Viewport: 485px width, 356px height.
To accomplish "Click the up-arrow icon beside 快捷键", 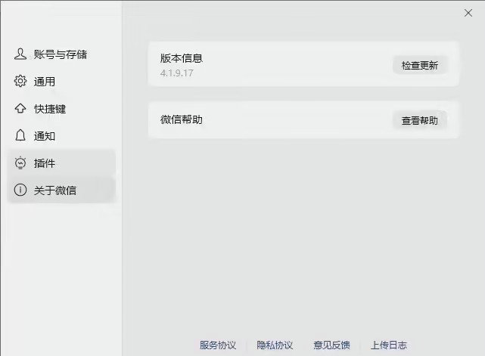I will coord(20,109).
